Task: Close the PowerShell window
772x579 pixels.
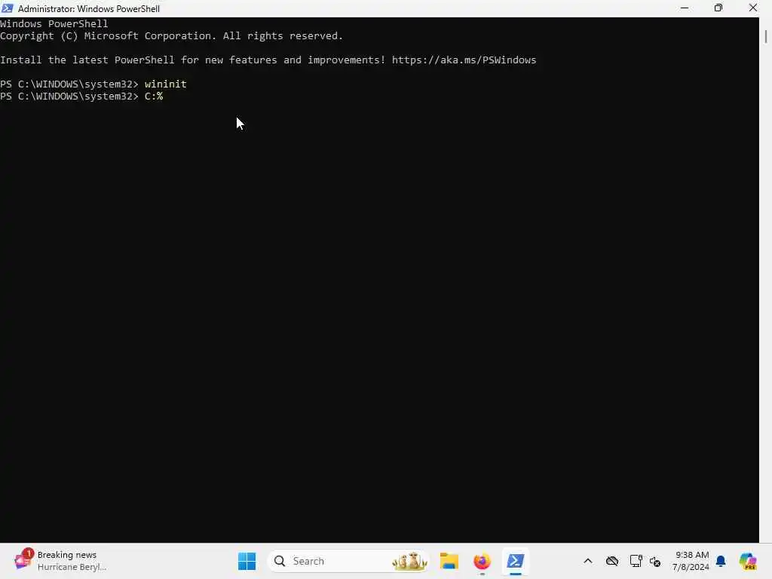Action: [x=753, y=8]
